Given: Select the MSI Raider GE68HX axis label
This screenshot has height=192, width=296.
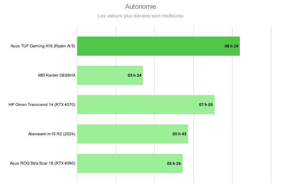Looking at the screenshot, I should (x=57, y=75).
